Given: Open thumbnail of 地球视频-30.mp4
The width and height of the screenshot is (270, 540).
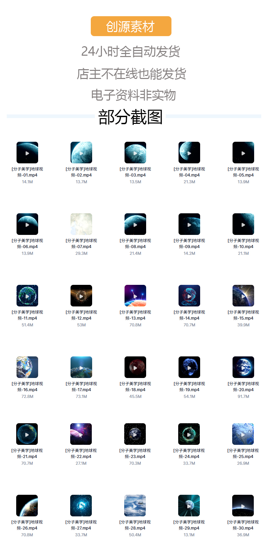Looking at the screenshot, I should point(243,506).
